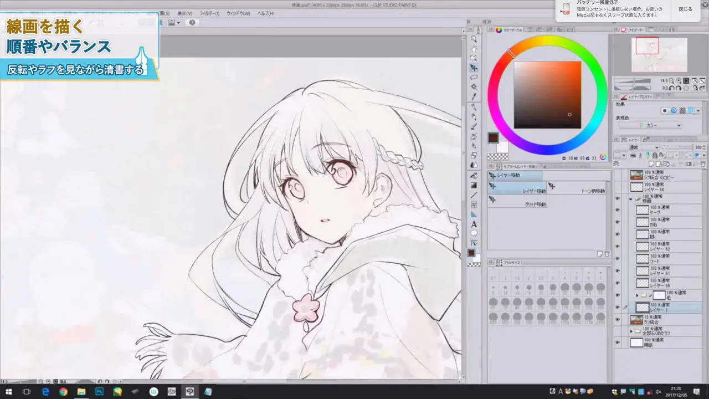
Task: Select the Lasso selection tool
Action: pyautogui.click(x=474, y=77)
